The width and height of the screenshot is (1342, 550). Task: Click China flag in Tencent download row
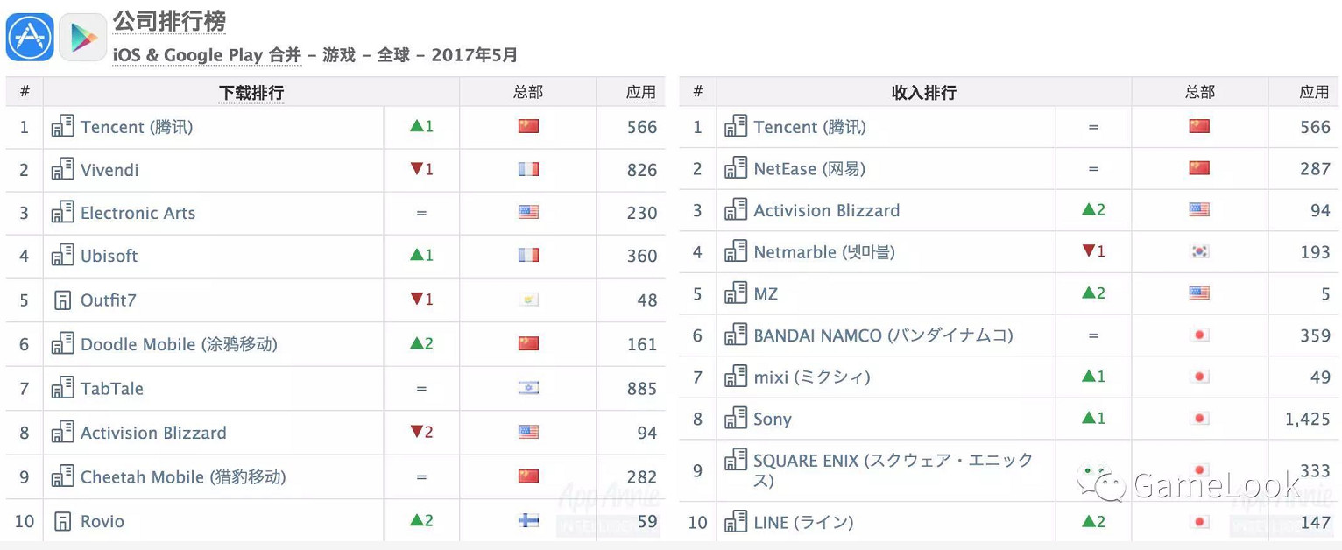[x=528, y=126]
